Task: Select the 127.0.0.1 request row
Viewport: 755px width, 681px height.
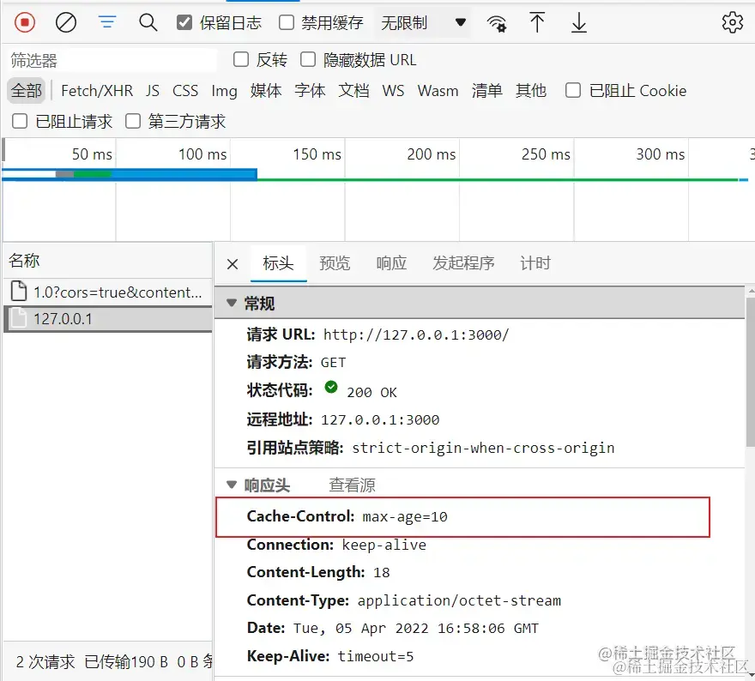Action: pyautogui.click(x=108, y=318)
